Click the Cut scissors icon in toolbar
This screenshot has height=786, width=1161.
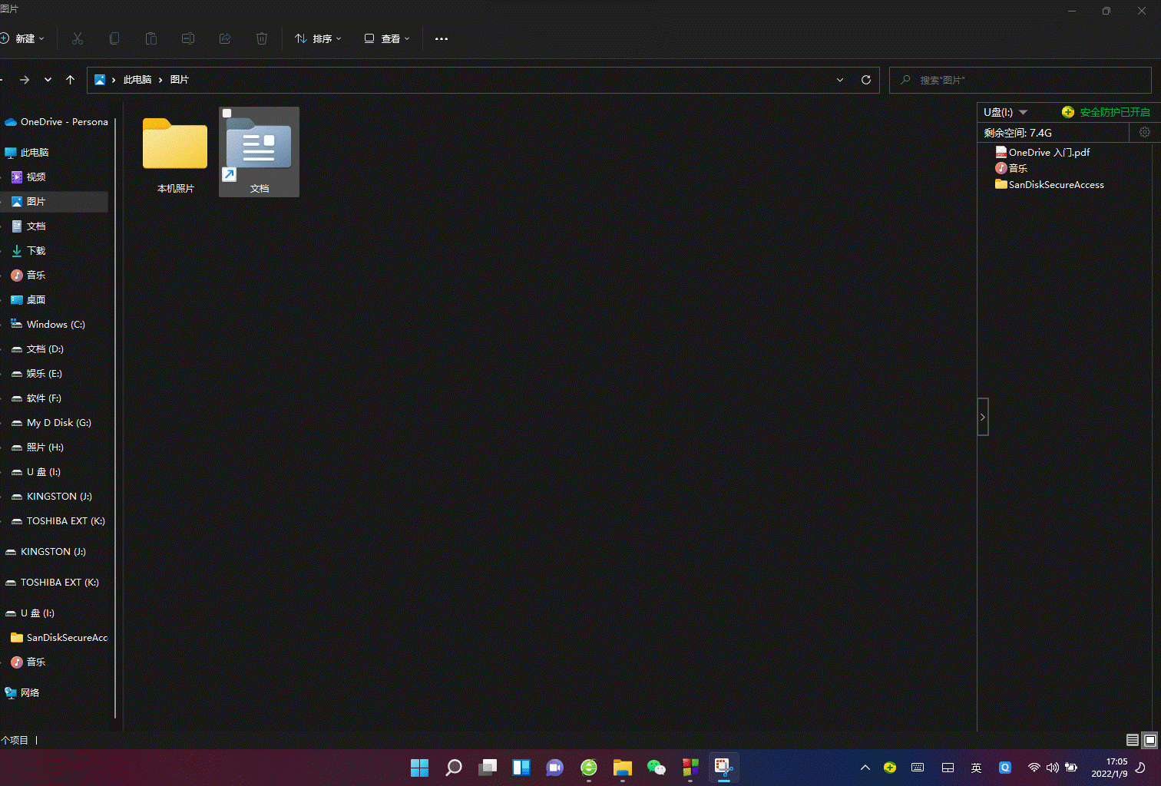coord(78,38)
